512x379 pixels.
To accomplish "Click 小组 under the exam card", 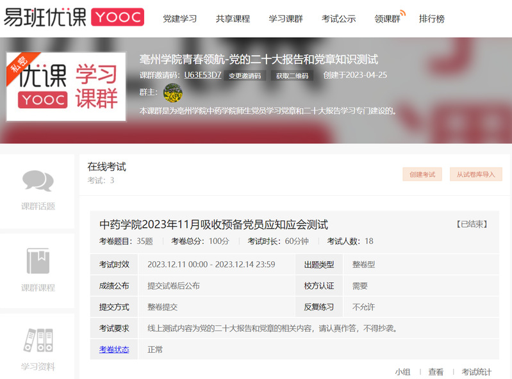I will (402, 372).
